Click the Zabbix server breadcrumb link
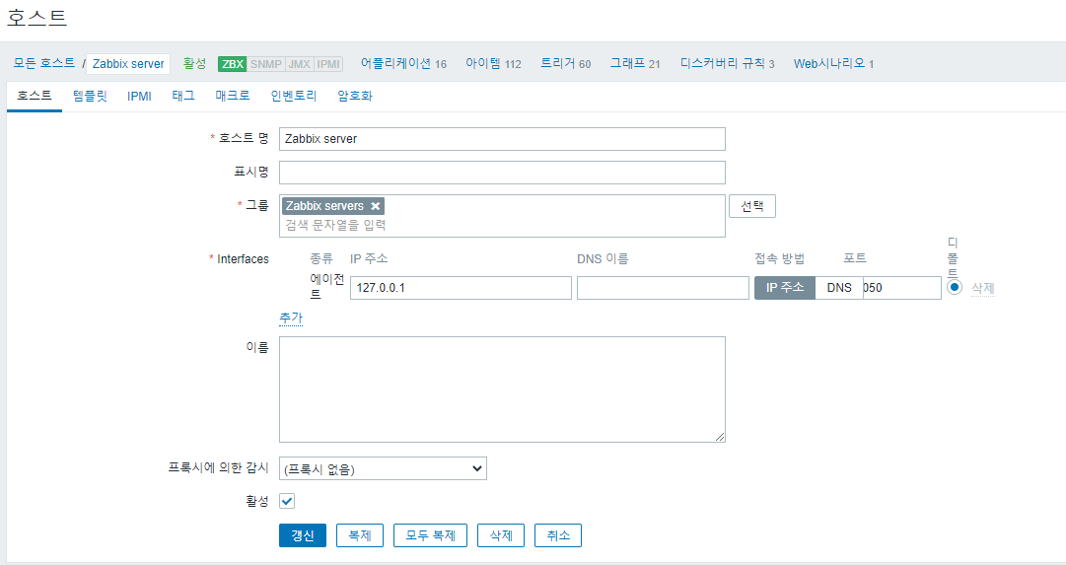 [x=128, y=64]
